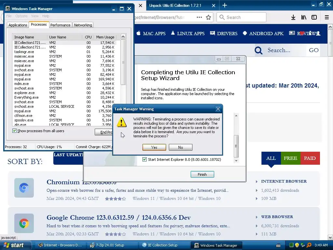
Task: Open Task Manager Help menu
Action: point(46,16)
